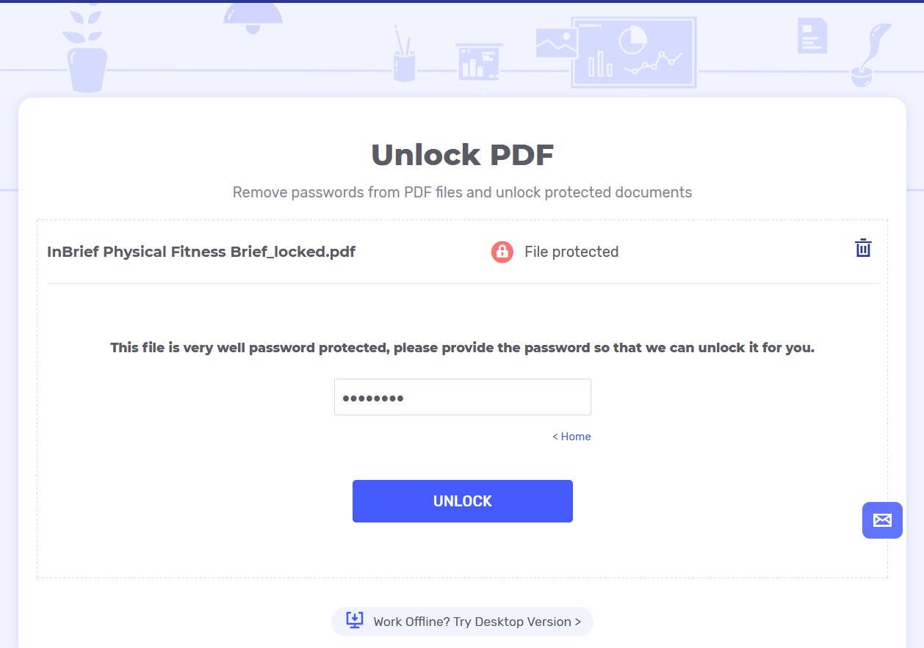Viewport: 924px width, 648px height.
Task: Open the envelope contact icon on the right
Action: pyautogui.click(x=881, y=520)
